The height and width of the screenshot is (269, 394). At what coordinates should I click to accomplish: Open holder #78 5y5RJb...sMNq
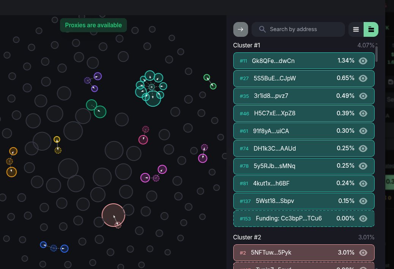click(304, 166)
